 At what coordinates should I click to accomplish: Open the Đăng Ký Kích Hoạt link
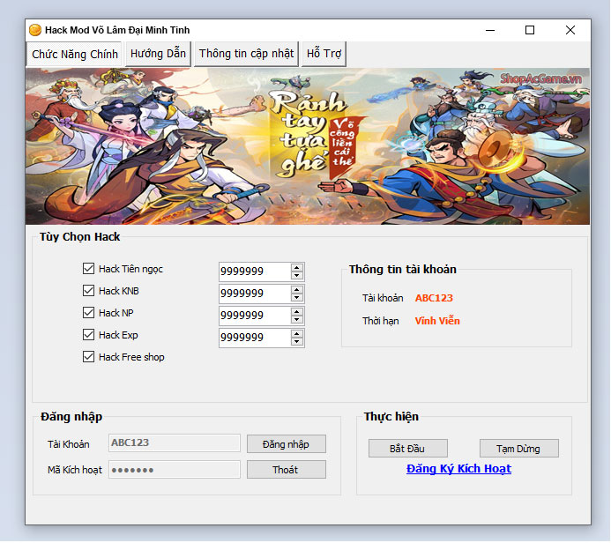point(458,469)
